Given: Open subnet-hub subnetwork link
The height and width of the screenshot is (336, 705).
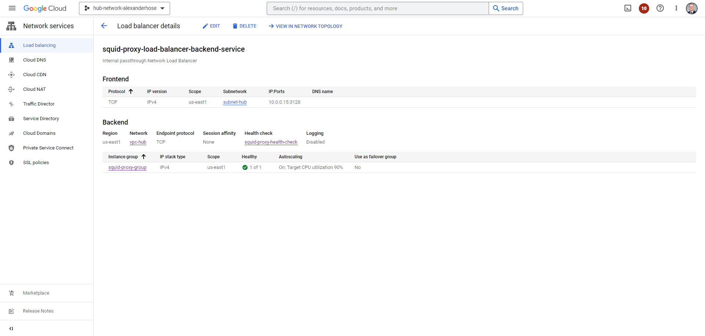Looking at the screenshot, I should [235, 102].
